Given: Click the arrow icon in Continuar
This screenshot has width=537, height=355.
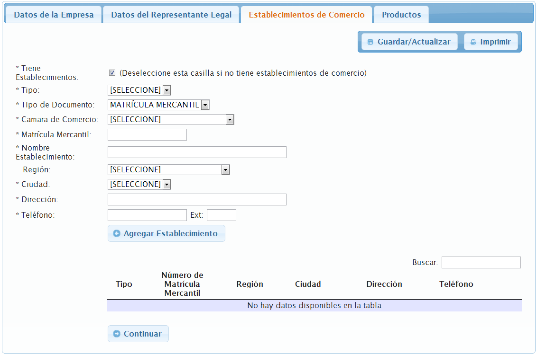Looking at the screenshot, I should 117,334.
